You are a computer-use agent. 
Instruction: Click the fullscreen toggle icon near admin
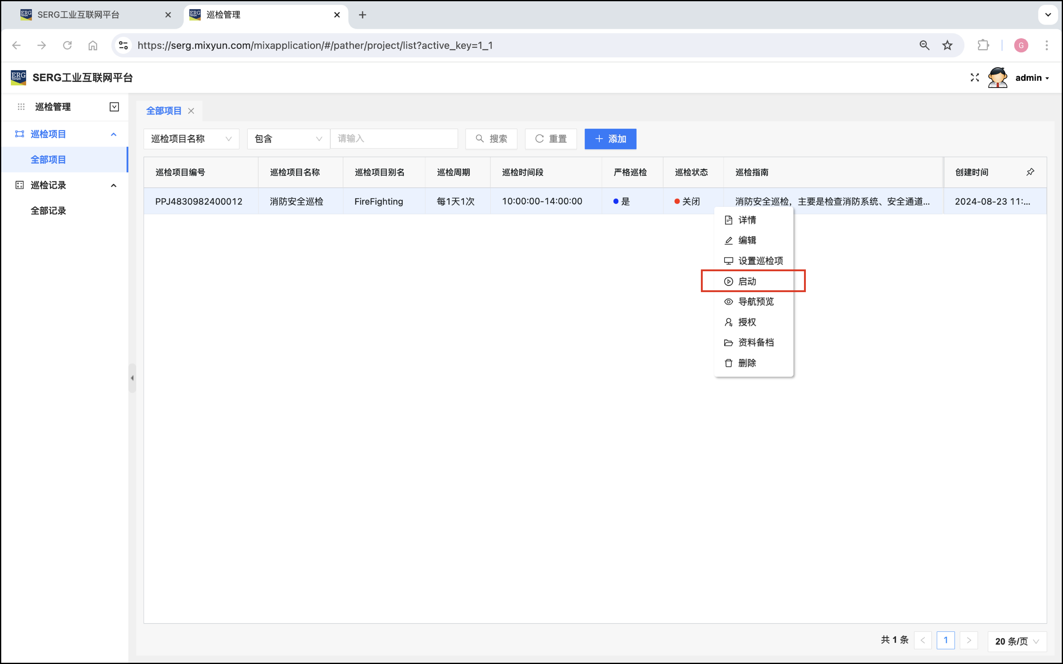tap(974, 78)
